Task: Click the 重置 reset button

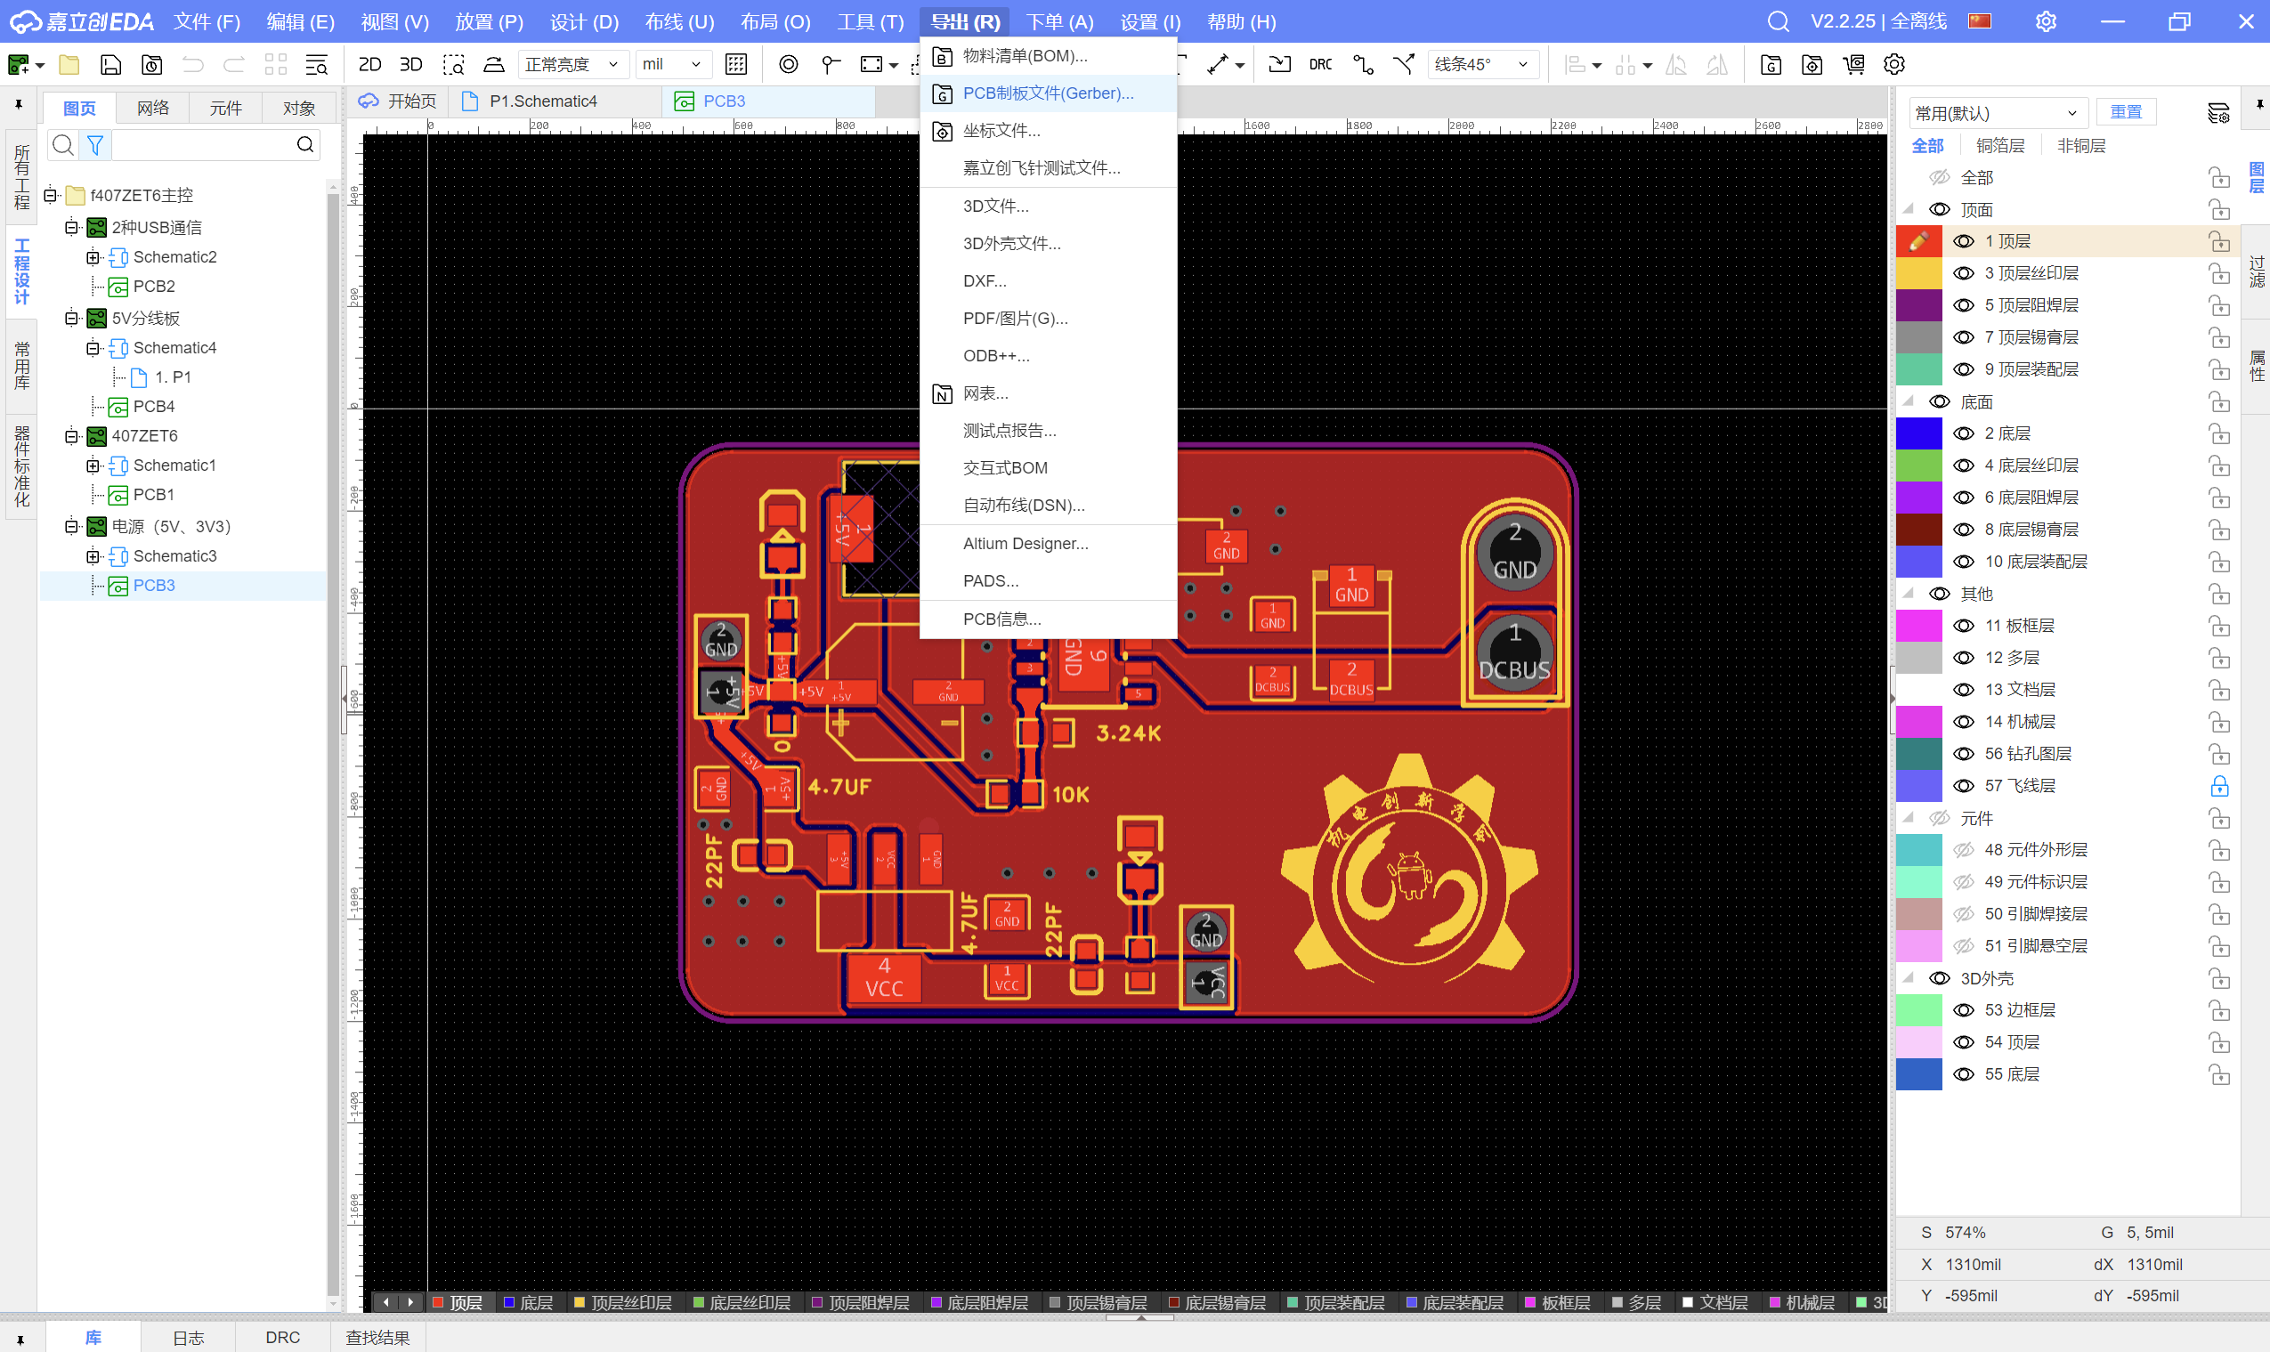Action: 2126,111
